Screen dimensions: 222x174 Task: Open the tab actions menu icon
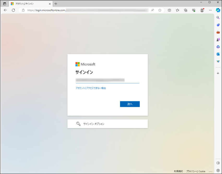pos(4,4)
